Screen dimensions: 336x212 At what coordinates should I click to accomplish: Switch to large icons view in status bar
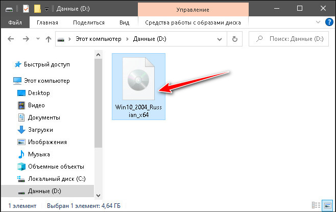click(328, 205)
